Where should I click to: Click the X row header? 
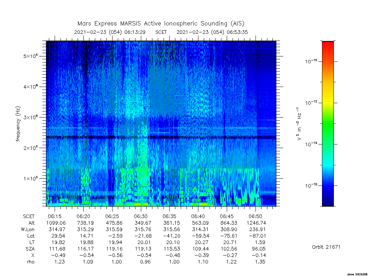click(x=33, y=255)
